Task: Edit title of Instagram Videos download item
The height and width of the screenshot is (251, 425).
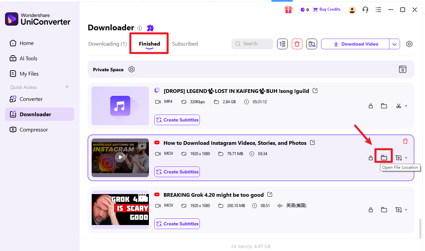Action: point(312,142)
